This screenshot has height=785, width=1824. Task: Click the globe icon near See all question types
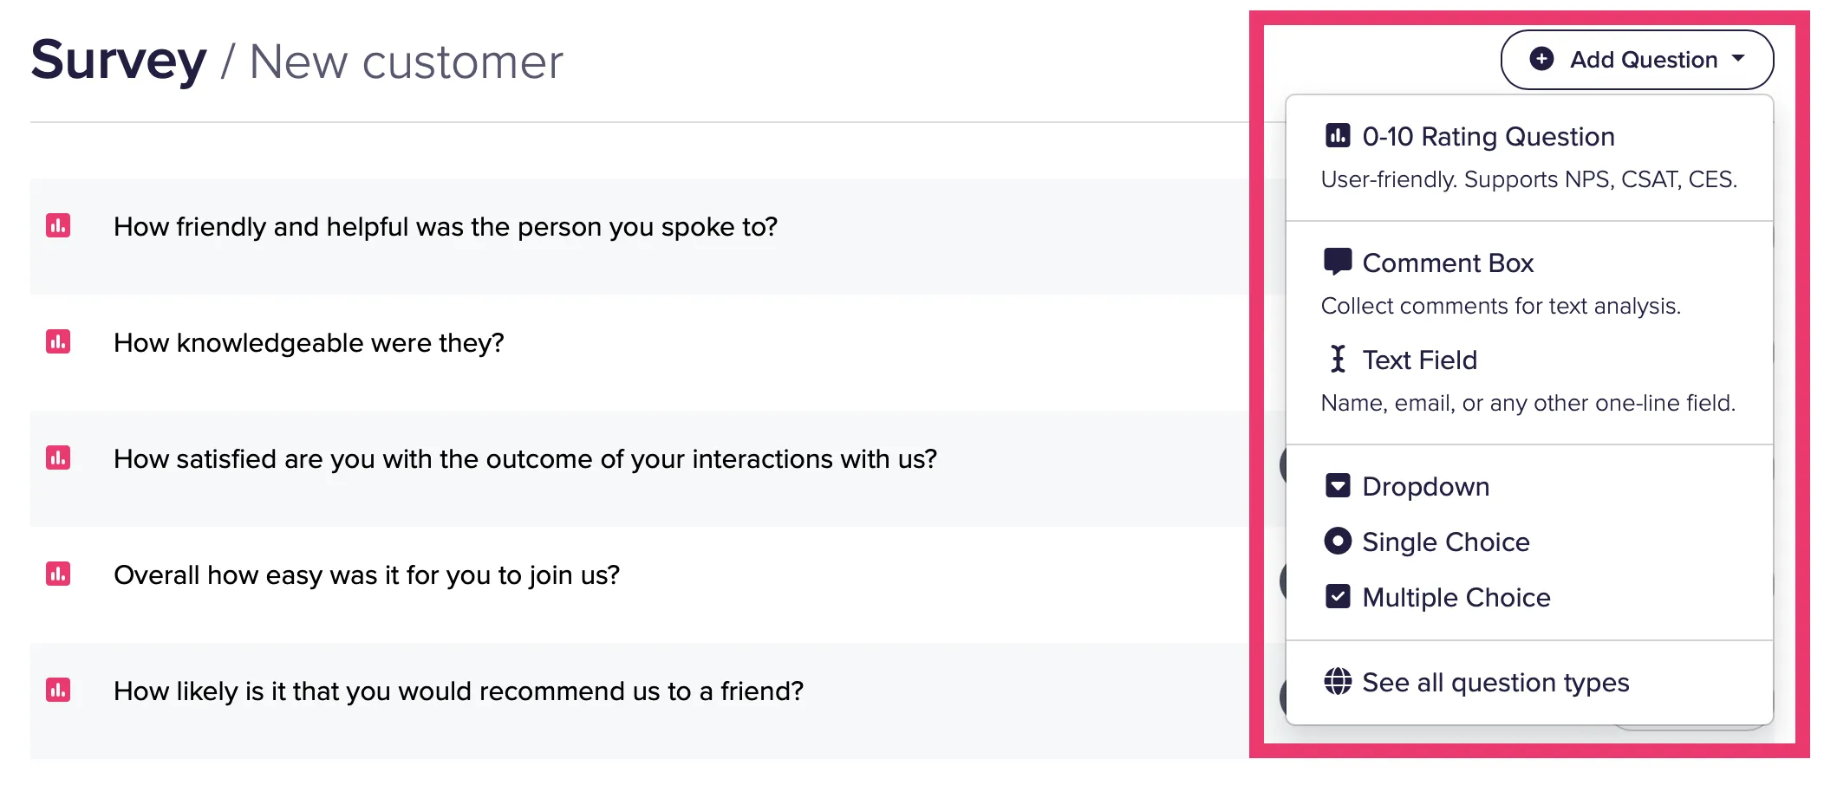[x=1337, y=682]
